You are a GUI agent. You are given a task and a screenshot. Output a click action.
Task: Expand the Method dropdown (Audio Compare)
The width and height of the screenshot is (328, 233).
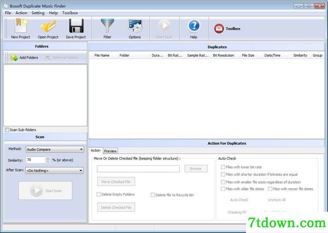pos(55,150)
